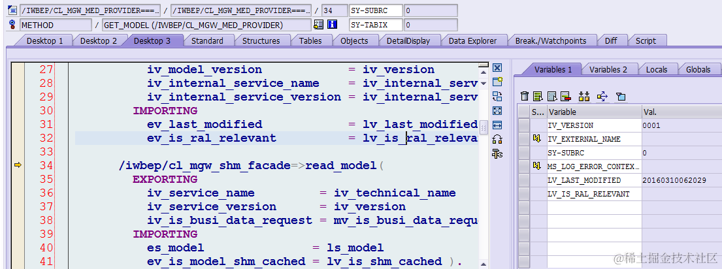Click the Val. column header

tap(681, 112)
